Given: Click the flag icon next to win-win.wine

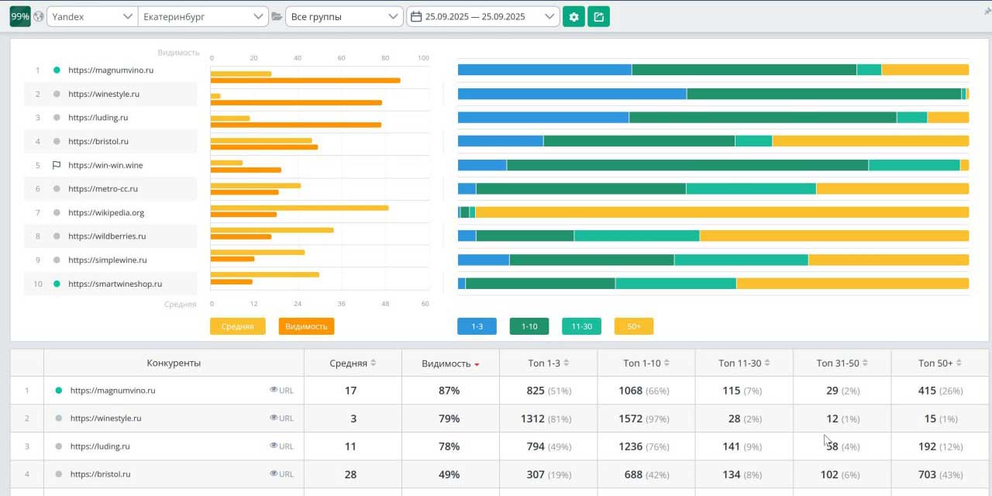Looking at the screenshot, I should 57,165.
